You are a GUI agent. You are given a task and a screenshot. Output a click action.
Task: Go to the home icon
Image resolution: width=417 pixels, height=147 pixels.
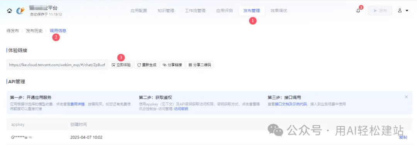[9, 11]
